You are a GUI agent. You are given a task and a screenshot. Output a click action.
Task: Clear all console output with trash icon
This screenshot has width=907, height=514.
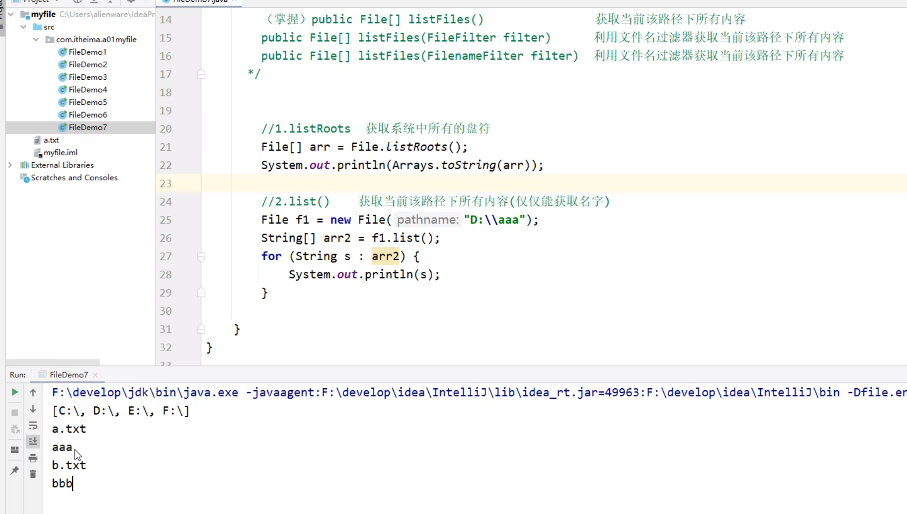[33, 475]
